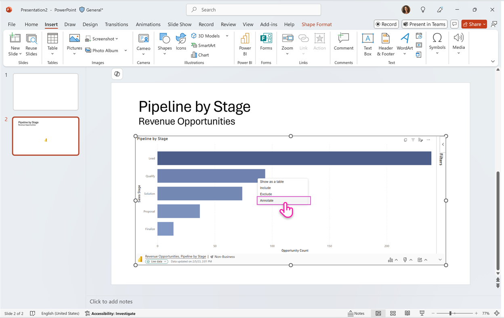
Task: Open the 'Revenue Opportunities, Pipeline by Stage' link
Action: click(175, 256)
